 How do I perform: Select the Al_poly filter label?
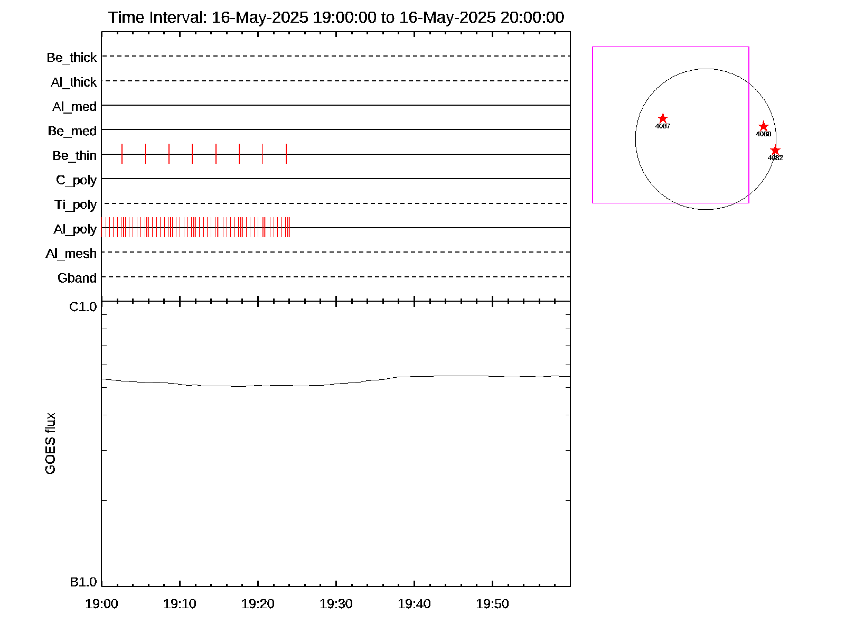point(75,229)
